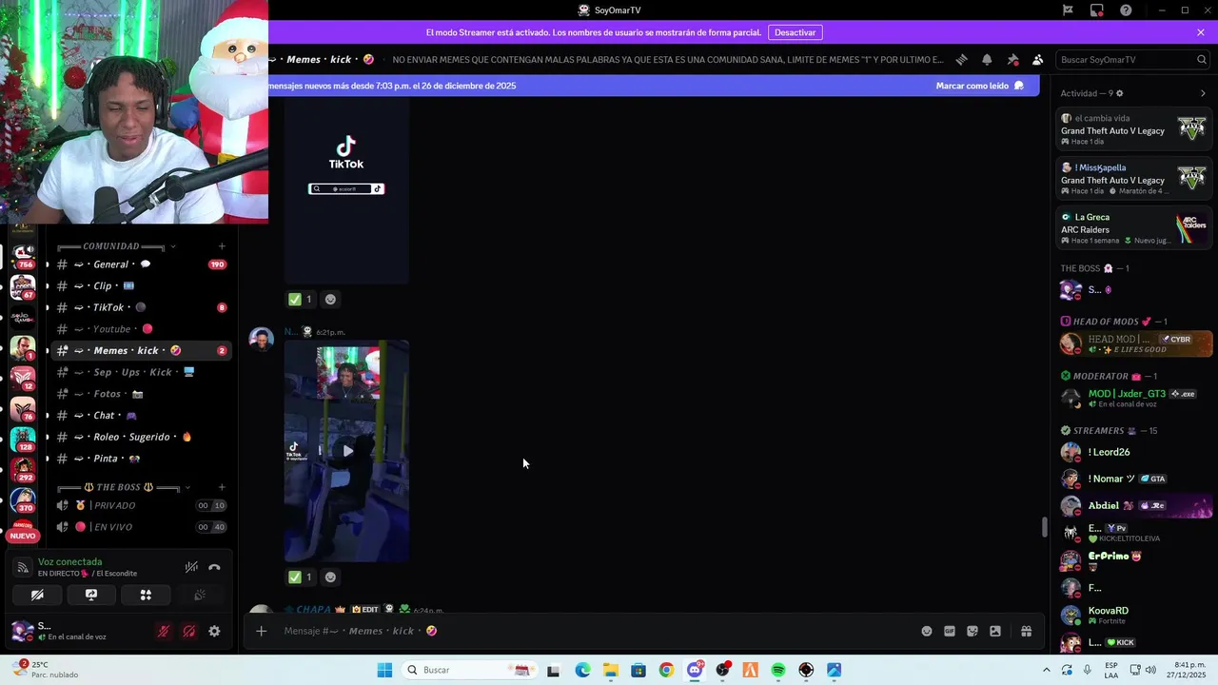Open the Actividad settings gear
The height and width of the screenshot is (685, 1218).
click(1119, 93)
